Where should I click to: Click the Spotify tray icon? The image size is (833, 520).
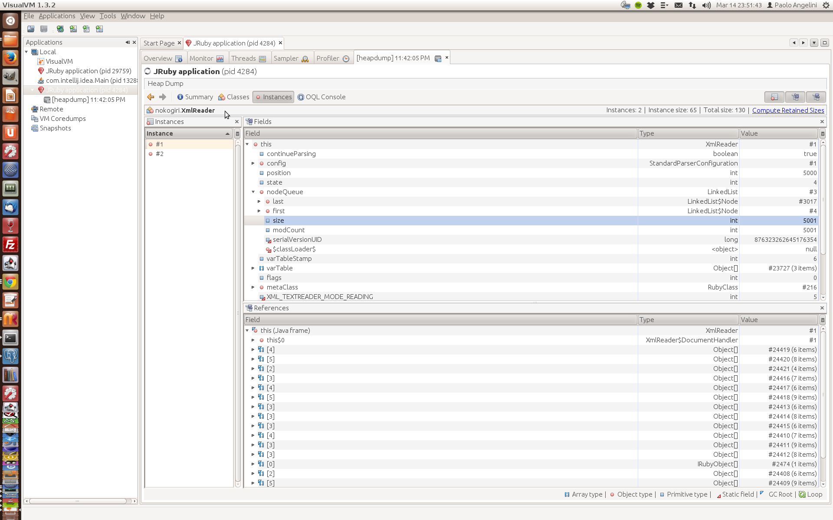pyautogui.click(x=638, y=5)
